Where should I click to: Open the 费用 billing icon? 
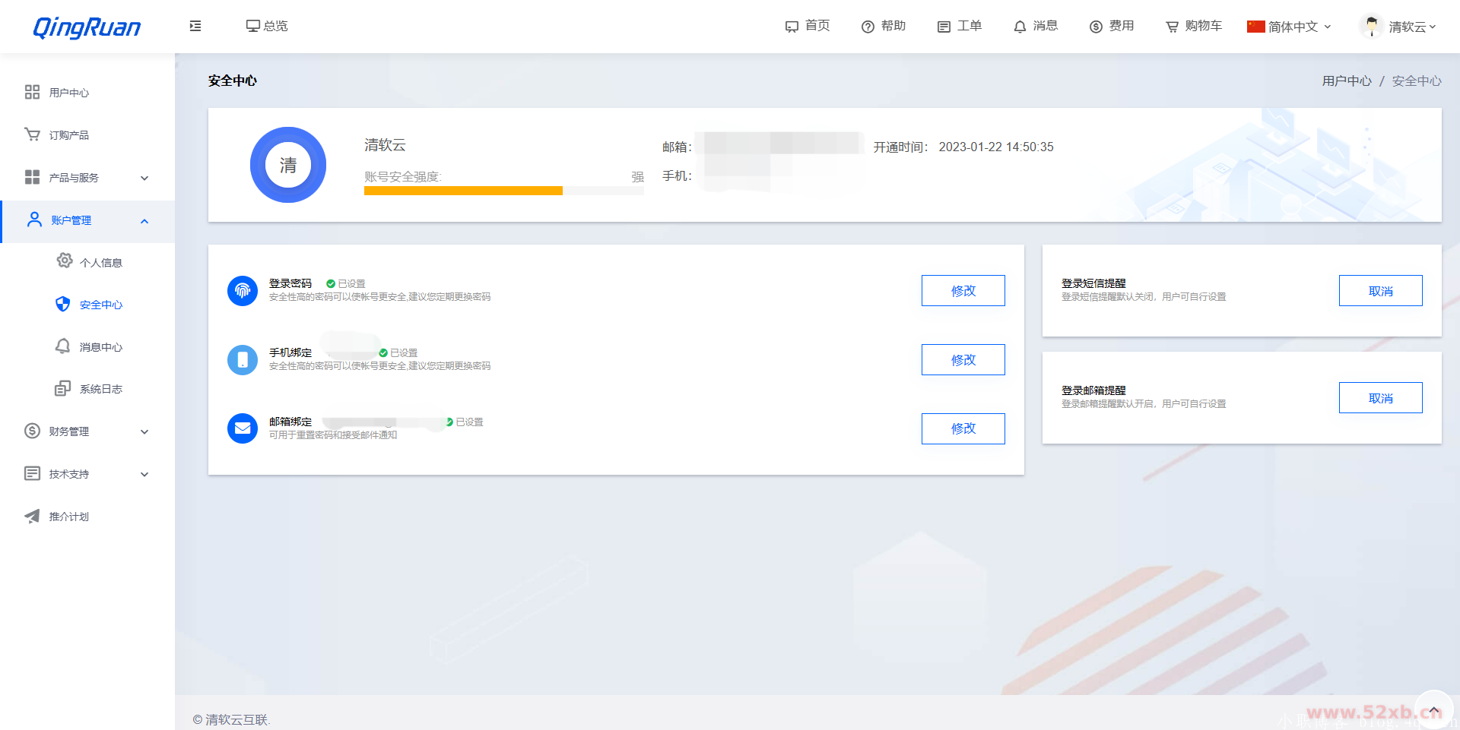1095,26
